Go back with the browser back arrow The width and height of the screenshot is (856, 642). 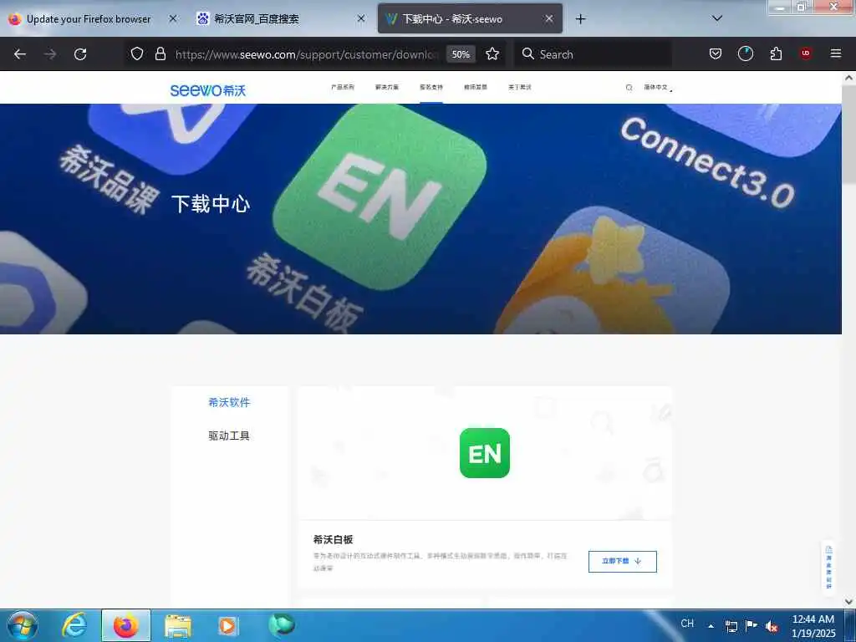20,54
